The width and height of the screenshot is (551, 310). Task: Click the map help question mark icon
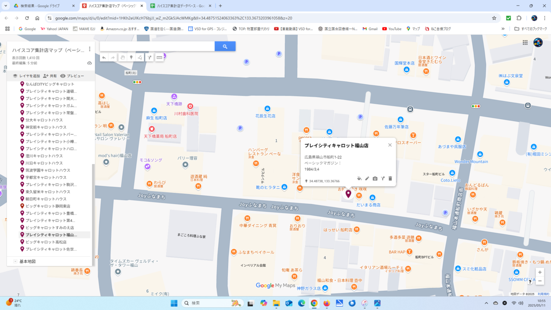click(x=530, y=282)
